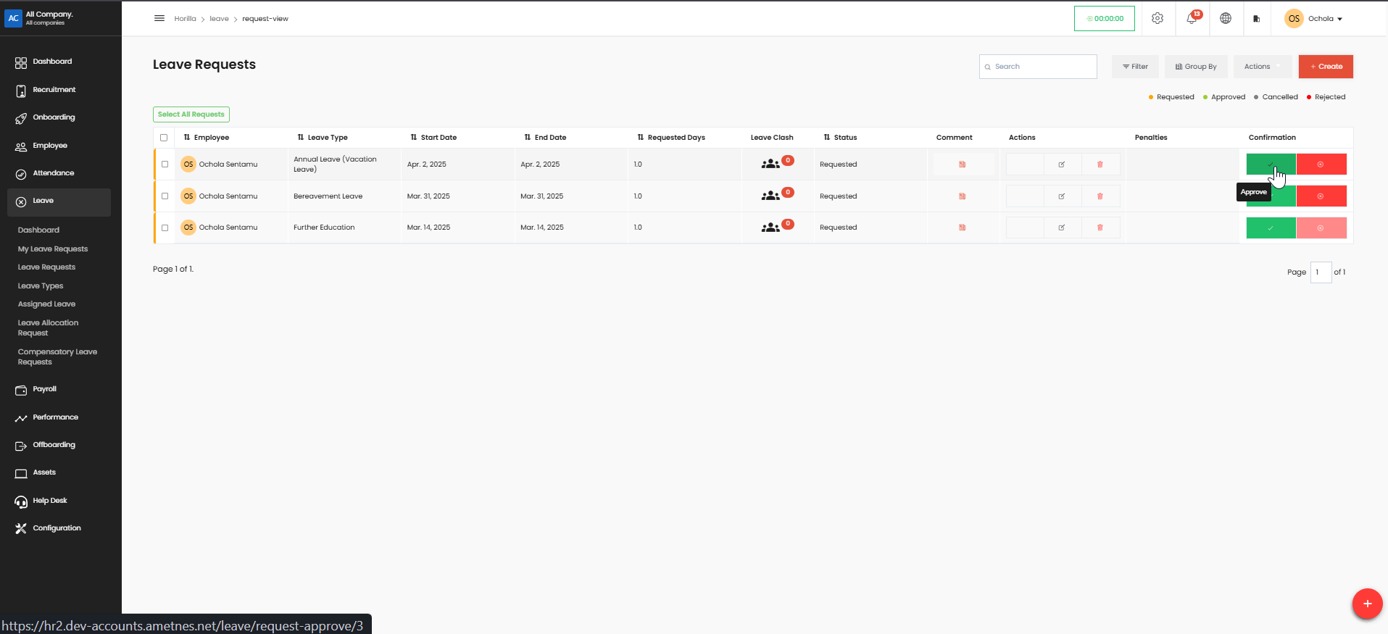The image size is (1388, 634).
Task: Open the Help Desk sidebar menu
Action: (x=49, y=501)
